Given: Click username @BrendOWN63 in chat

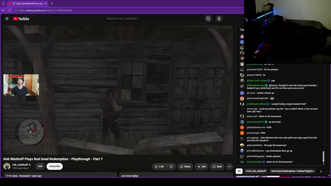Looking at the screenshot, I should [255, 145].
